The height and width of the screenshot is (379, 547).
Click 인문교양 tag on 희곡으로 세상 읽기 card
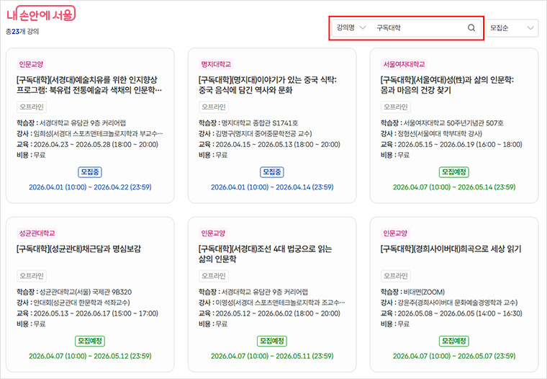pyautogui.click(x=395, y=233)
